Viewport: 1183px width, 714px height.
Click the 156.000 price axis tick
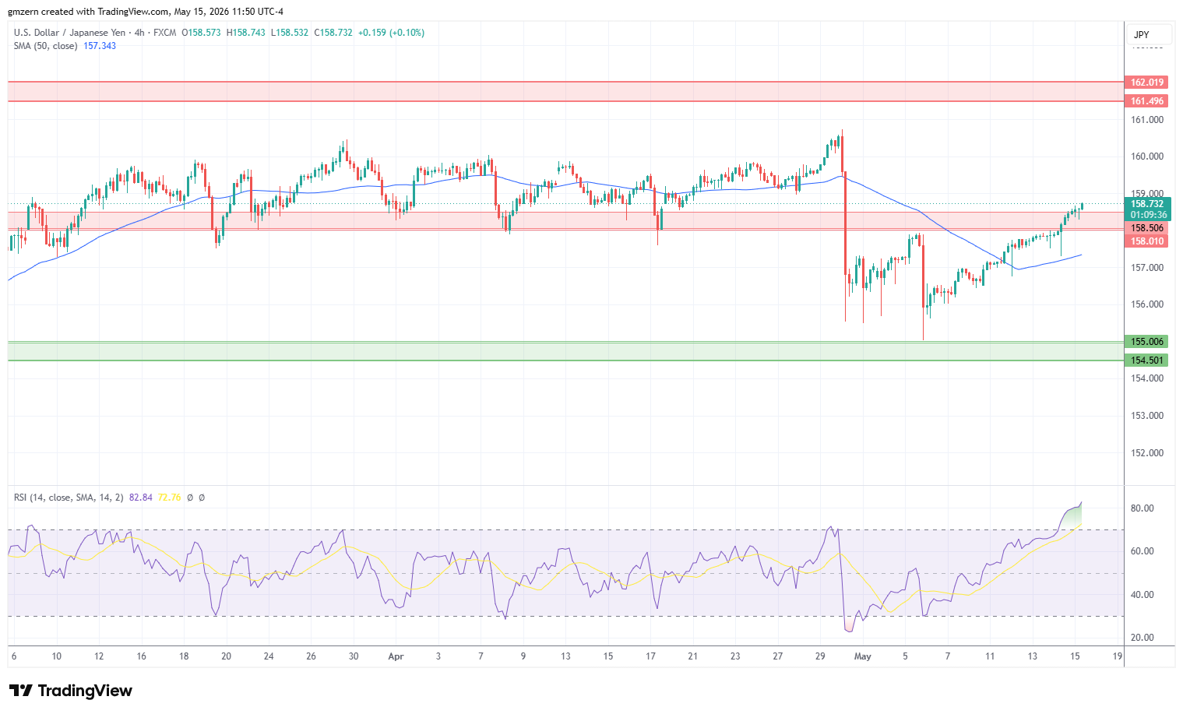tap(1147, 304)
